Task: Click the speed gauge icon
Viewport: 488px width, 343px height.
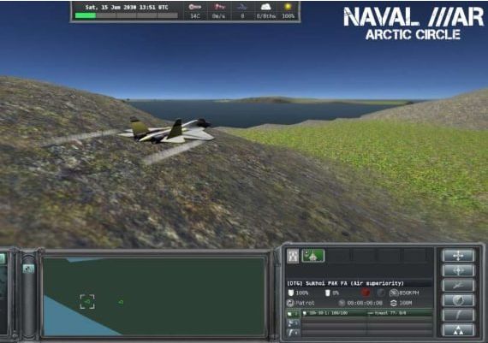Action: (394, 293)
